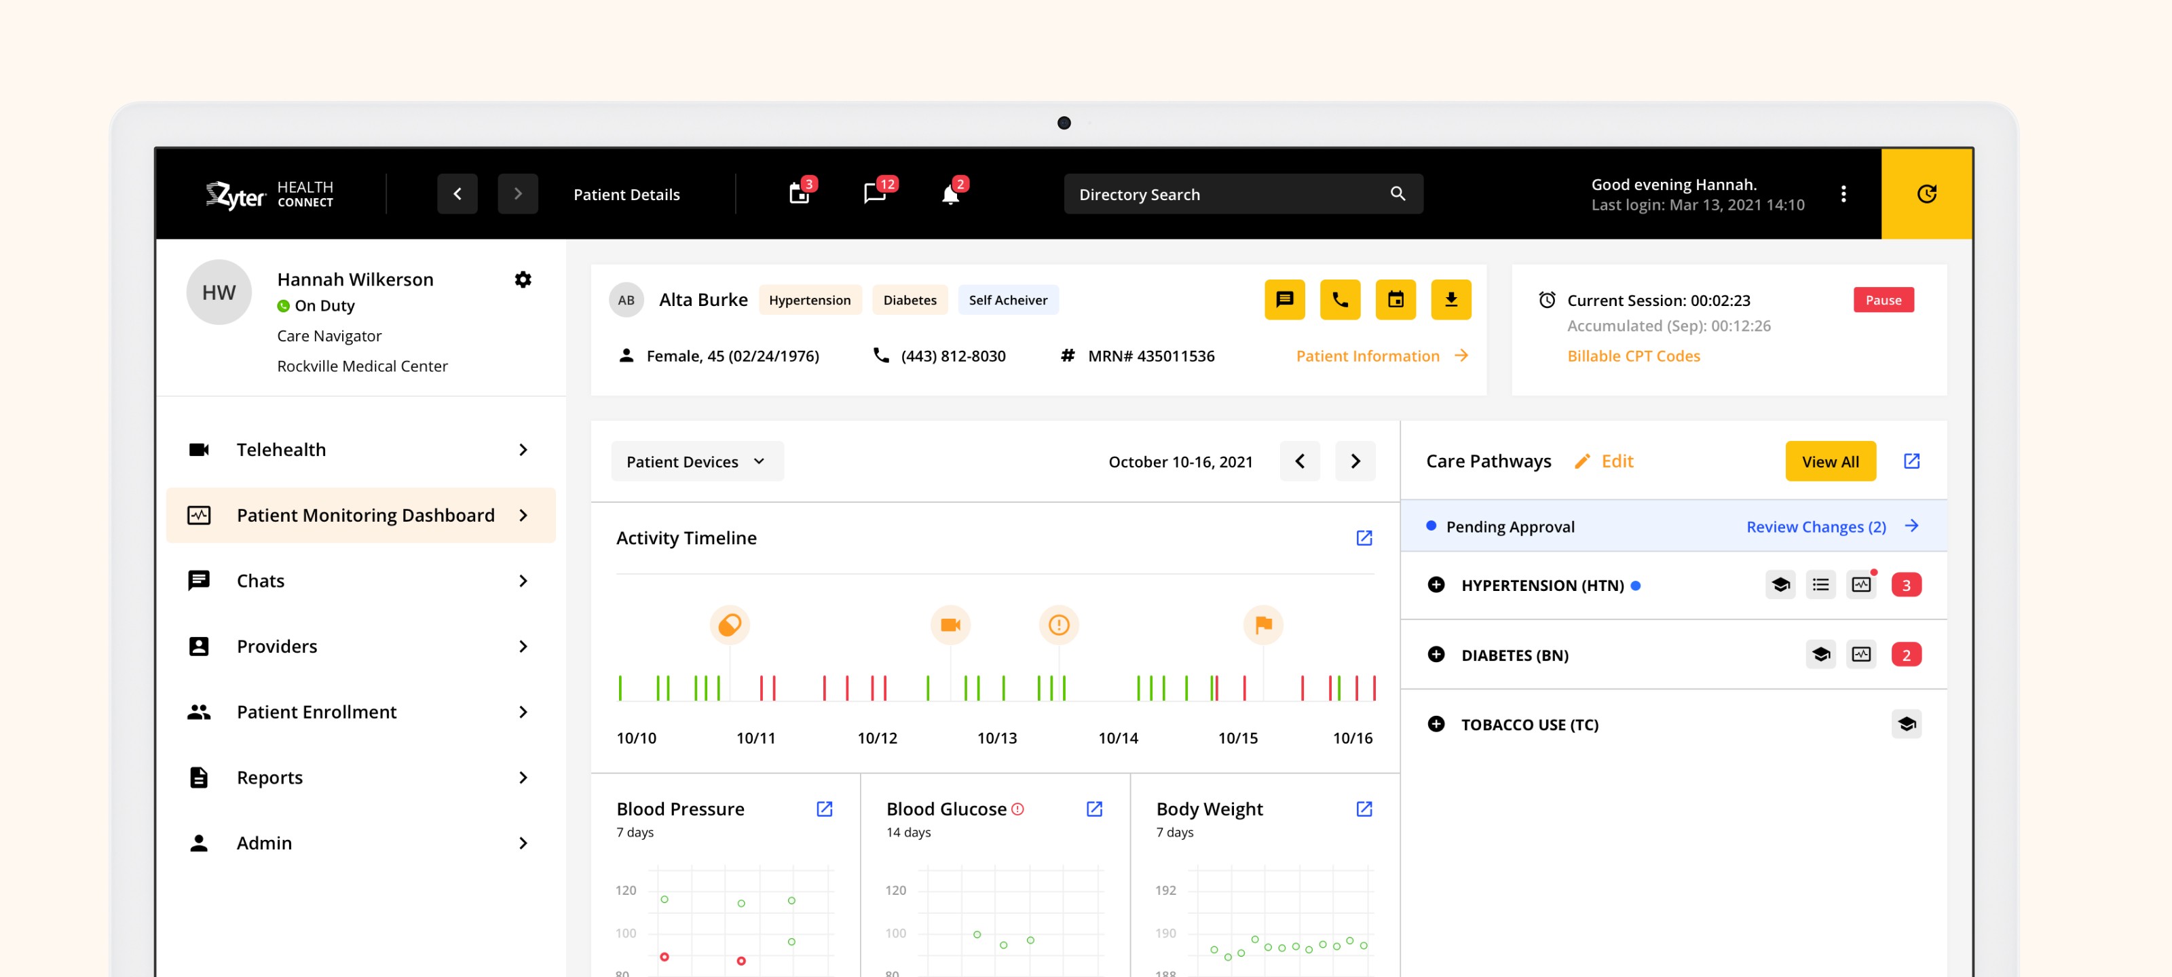Image resolution: width=2172 pixels, height=977 pixels.
Task: Pause the current session timer
Action: pos(1883,300)
